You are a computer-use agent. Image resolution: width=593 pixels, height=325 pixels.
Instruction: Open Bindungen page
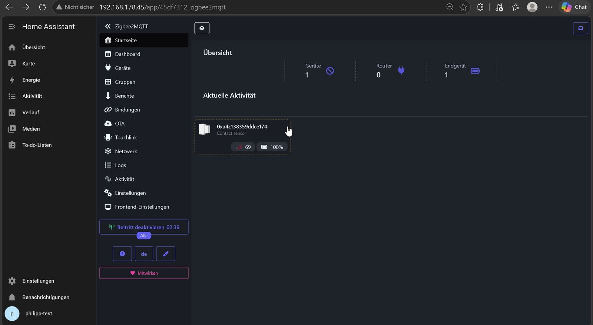tap(144, 110)
